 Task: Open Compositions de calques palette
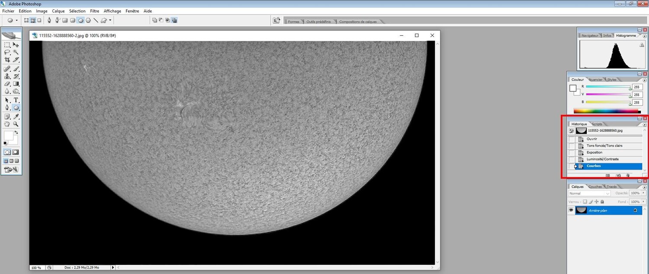coord(358,22)
